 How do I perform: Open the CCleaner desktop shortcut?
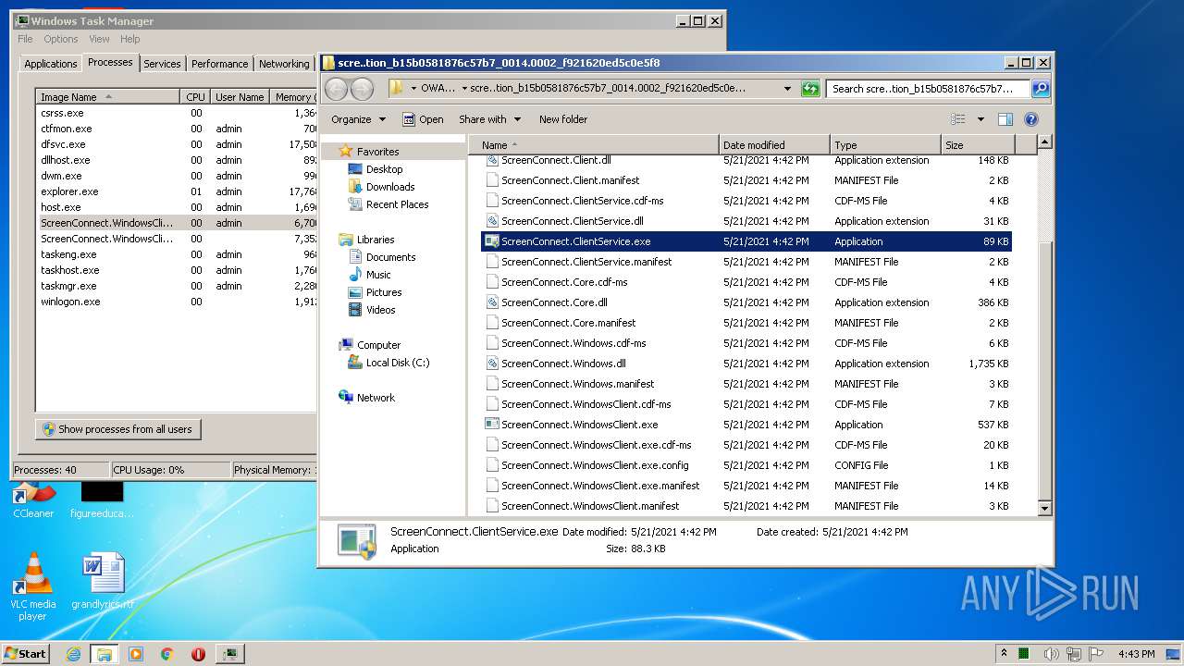click(33, 500)
